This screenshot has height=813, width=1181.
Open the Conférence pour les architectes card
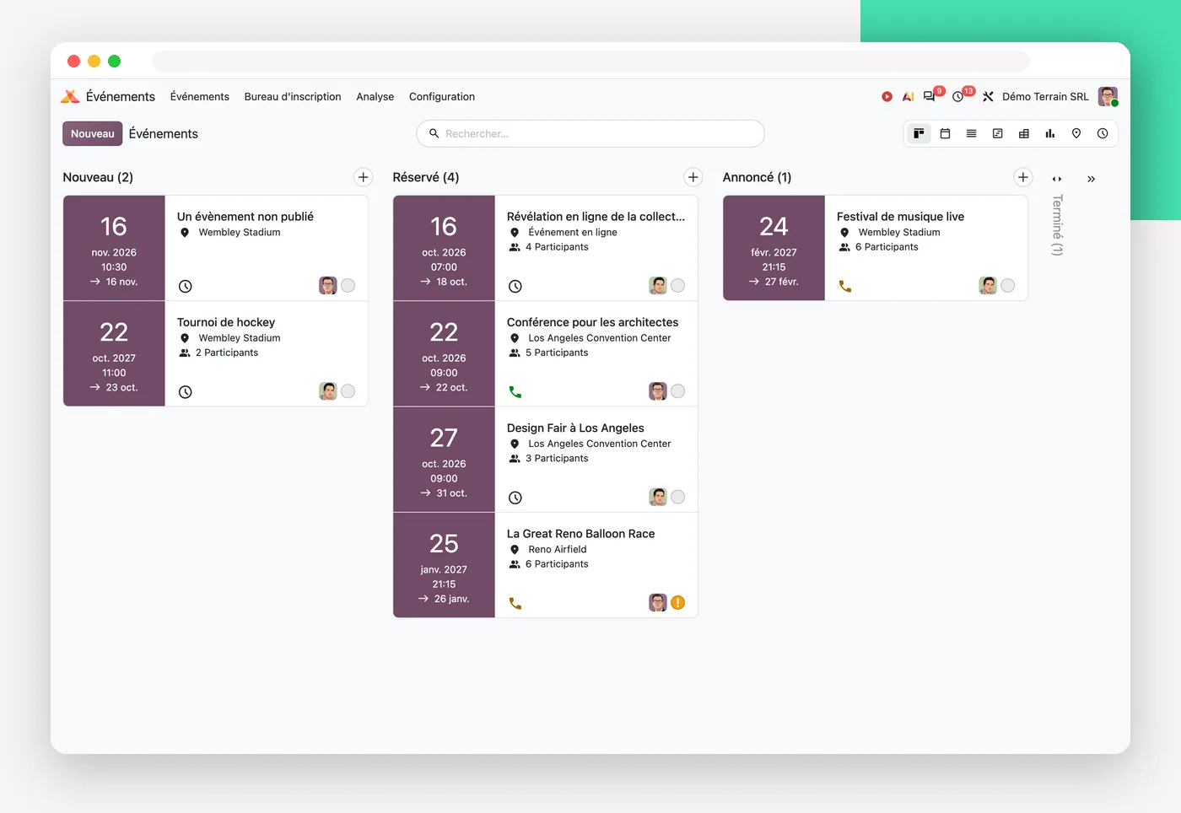click(546, 353)
